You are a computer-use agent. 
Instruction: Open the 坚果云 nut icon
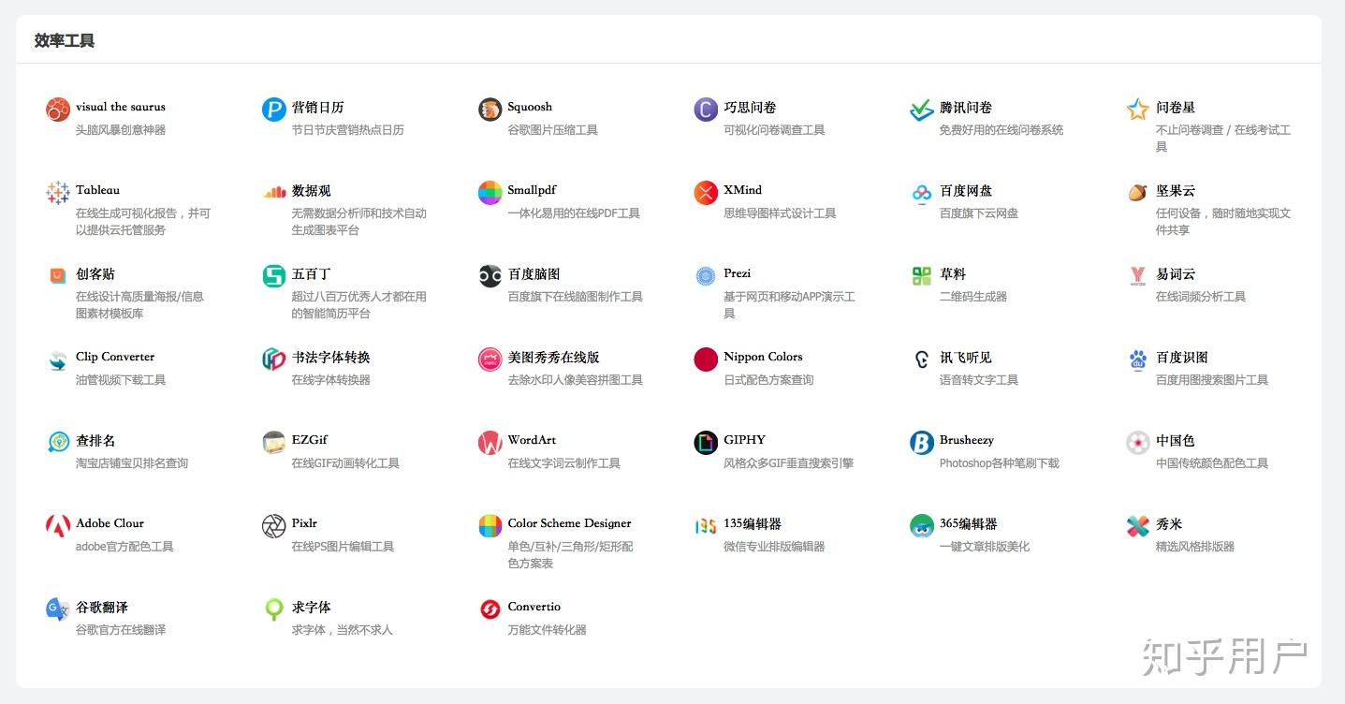click(1138, 193)
